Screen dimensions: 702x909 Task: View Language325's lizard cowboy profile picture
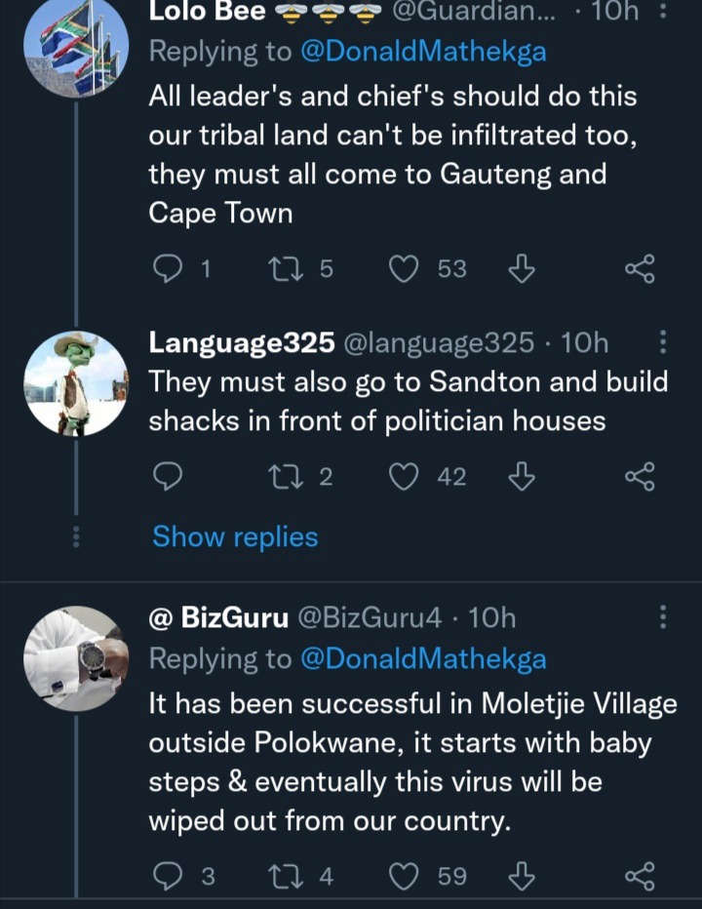pos(76,383)
